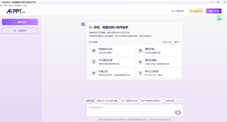The height and width of the screenshot is (122, 227).
Task: Click the heading Hi~您好，我是你的Ai创作助手
Action: (x=109, y=27)
